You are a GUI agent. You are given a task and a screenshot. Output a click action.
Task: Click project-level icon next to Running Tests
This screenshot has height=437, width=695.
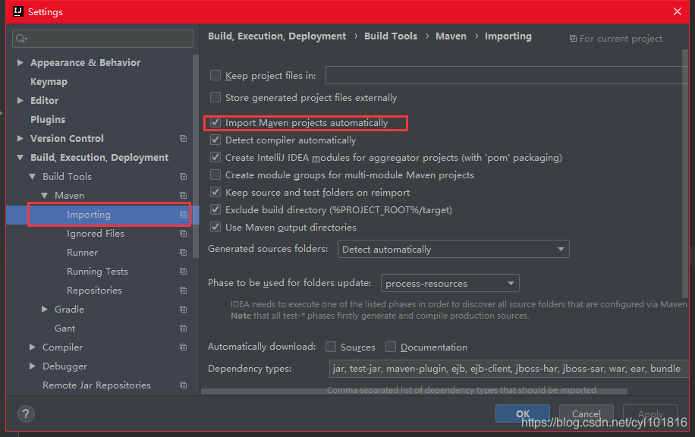pyautogui.click(x=183, y=272)
